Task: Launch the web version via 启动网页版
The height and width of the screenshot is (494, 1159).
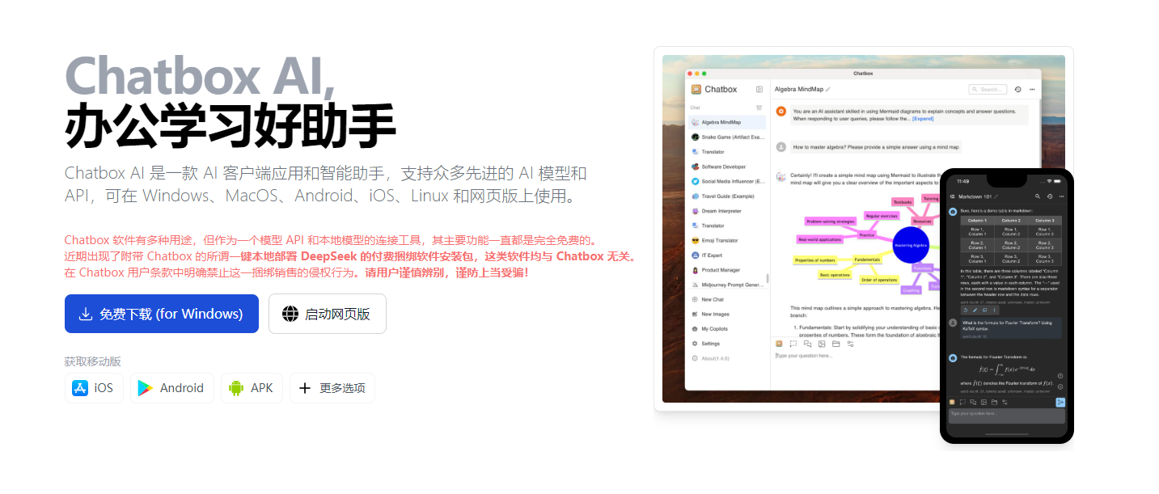Action: 328,314
